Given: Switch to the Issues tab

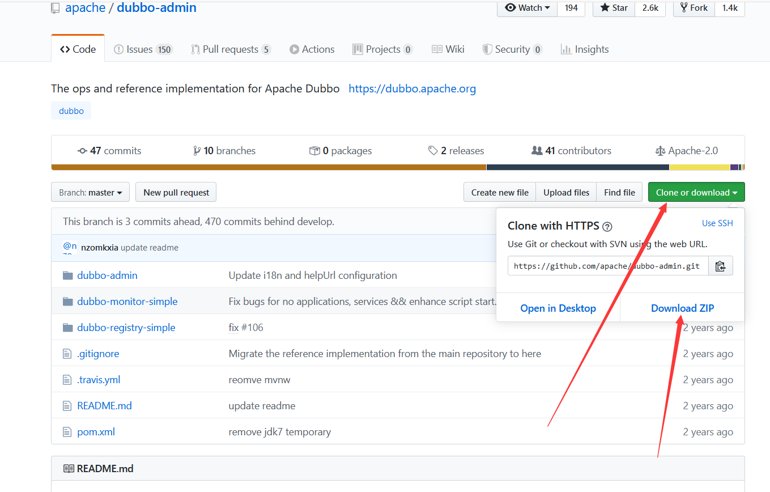Looking at the screenshot, I should coord(143,49).
